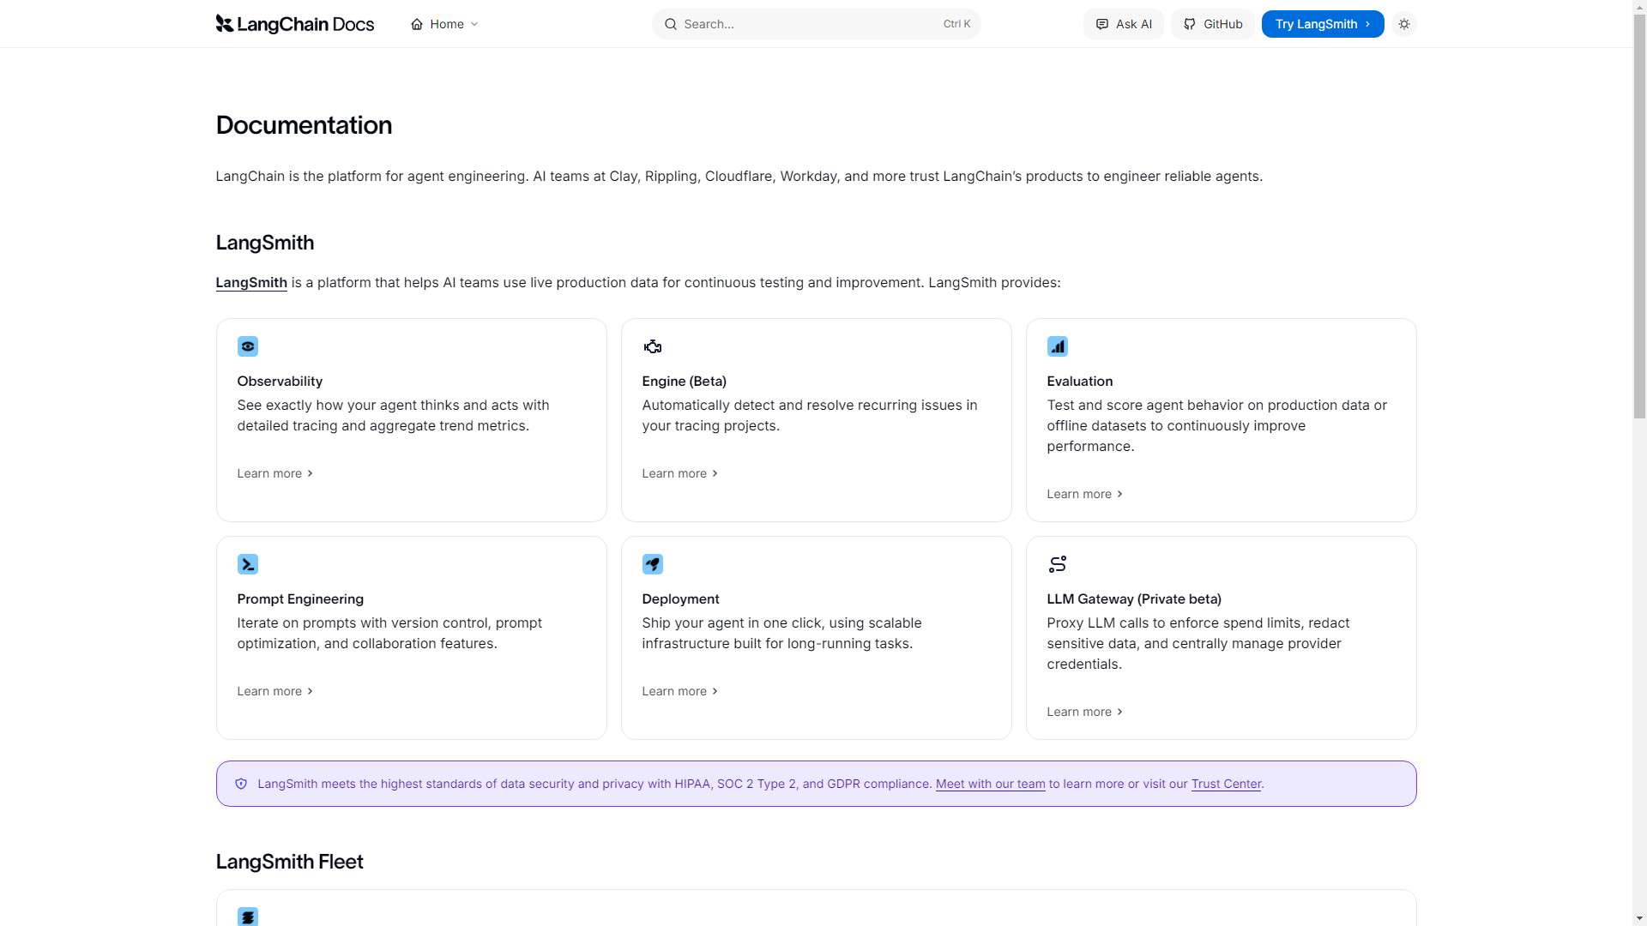Image resolution: width=1647 pixels, height=926 pixels.
Task: Open the Evaluation card title
Action: (x=1079, y=382)
